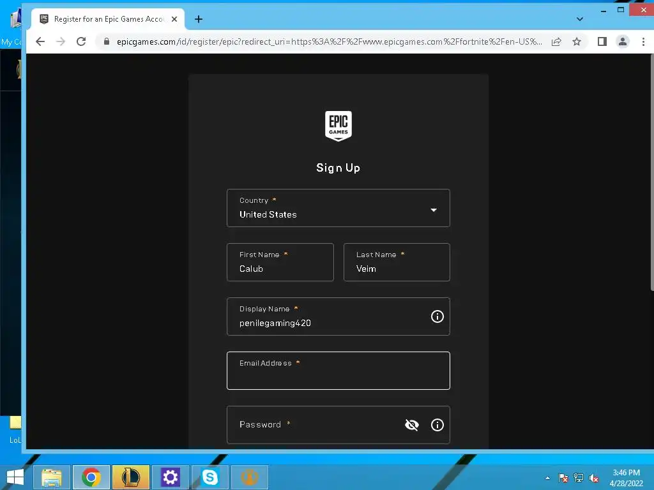Screen dimensions: 654x490
Task: Click the Display Name field
Action: click(338, 316)
